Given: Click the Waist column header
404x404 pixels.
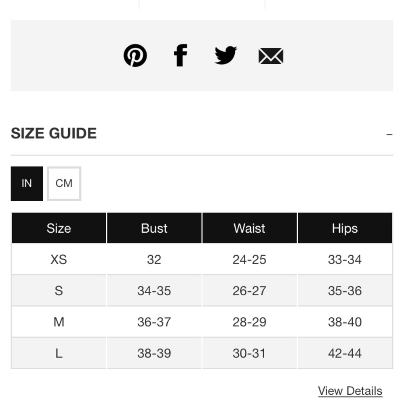Looking at the screenshot, I should [x=249, y=228].
